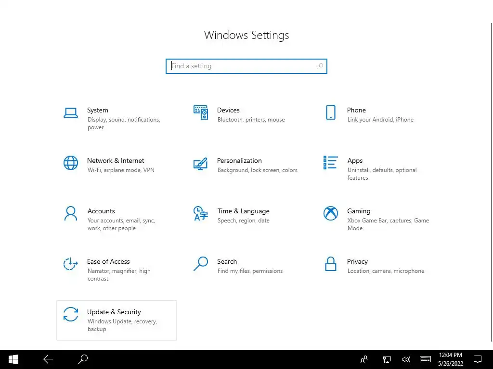Open taskbar search magnifier
This screenshot has height=369, width=493.
tap(83, 359)
